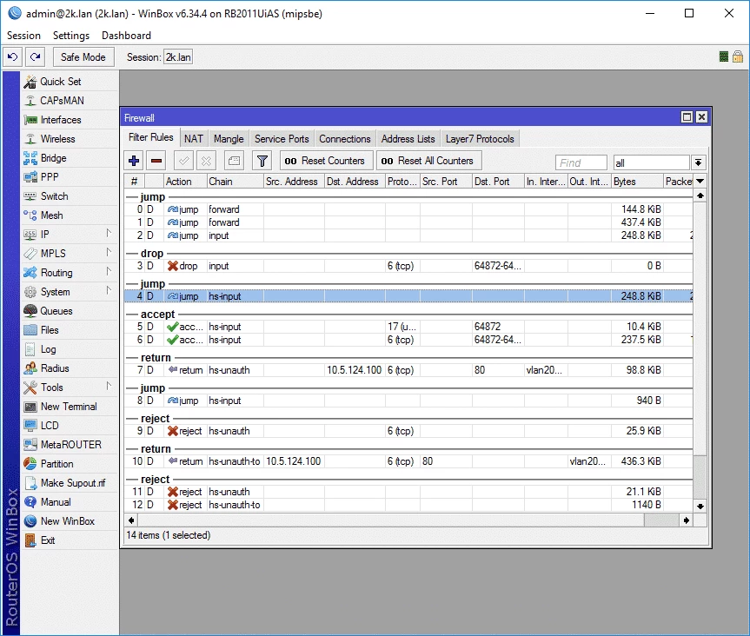The height and width of the screenshot is (636, 750).
Task: Open the 'all' chain filter dropdown
Action: (x=698, y=162)
